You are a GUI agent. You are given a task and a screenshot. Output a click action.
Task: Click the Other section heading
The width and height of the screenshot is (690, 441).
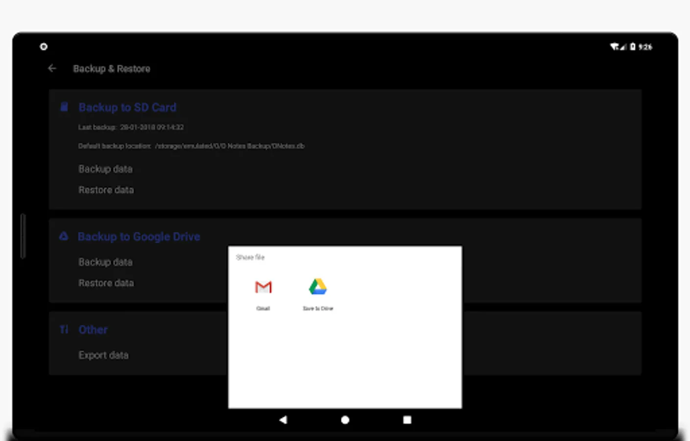[93, 330]
